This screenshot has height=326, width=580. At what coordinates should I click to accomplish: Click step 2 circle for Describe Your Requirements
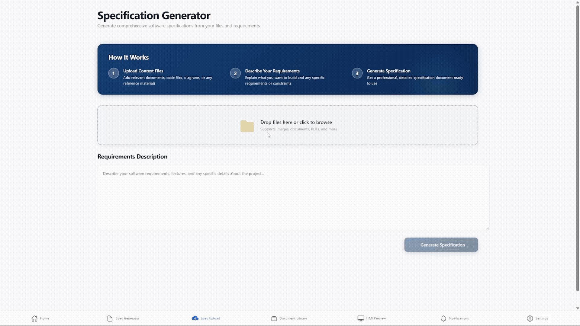click(235, 73)
